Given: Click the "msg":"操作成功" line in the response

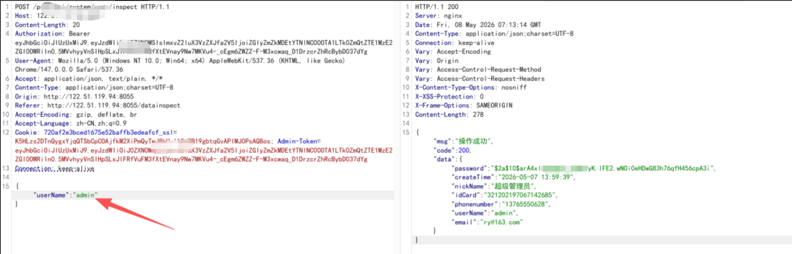Looking at the screenshot, I should (463, 142).
